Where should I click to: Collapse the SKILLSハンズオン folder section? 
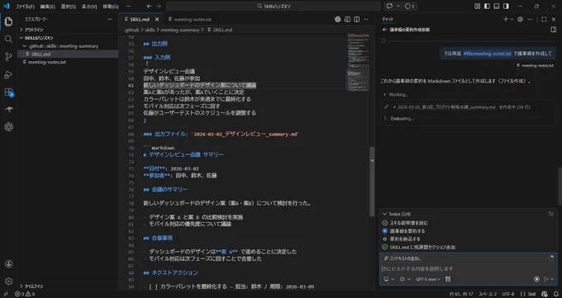68,38
